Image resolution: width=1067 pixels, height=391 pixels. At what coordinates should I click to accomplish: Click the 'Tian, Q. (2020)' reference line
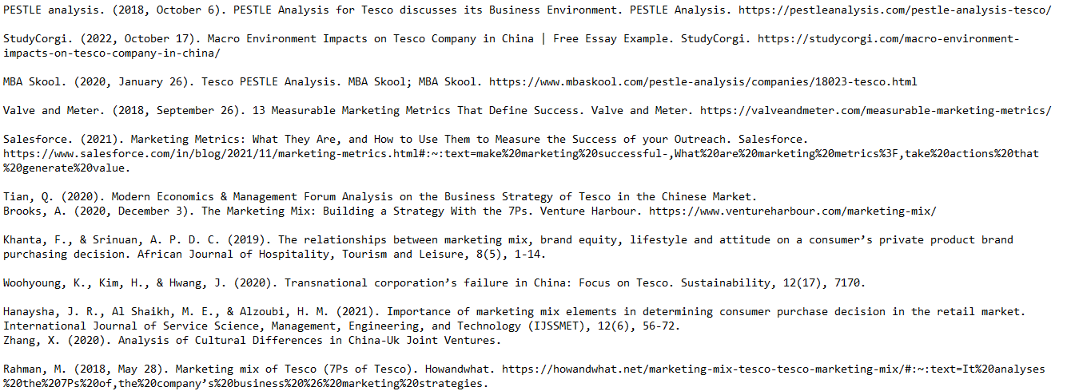pyautogui.click(x=380, y=197)
